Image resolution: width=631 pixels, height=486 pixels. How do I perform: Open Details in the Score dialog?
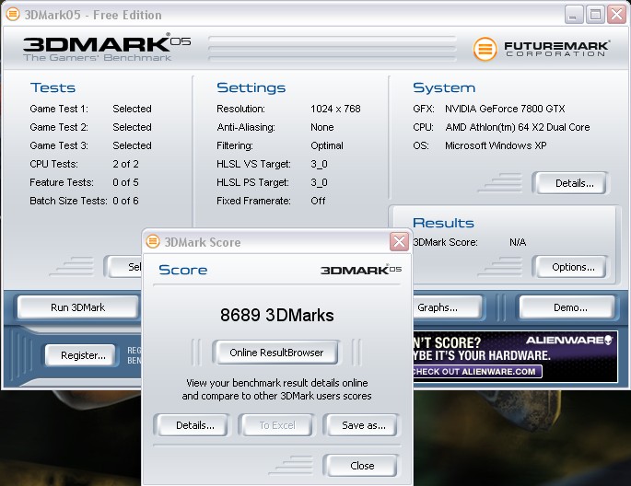[x=194, y=425]
